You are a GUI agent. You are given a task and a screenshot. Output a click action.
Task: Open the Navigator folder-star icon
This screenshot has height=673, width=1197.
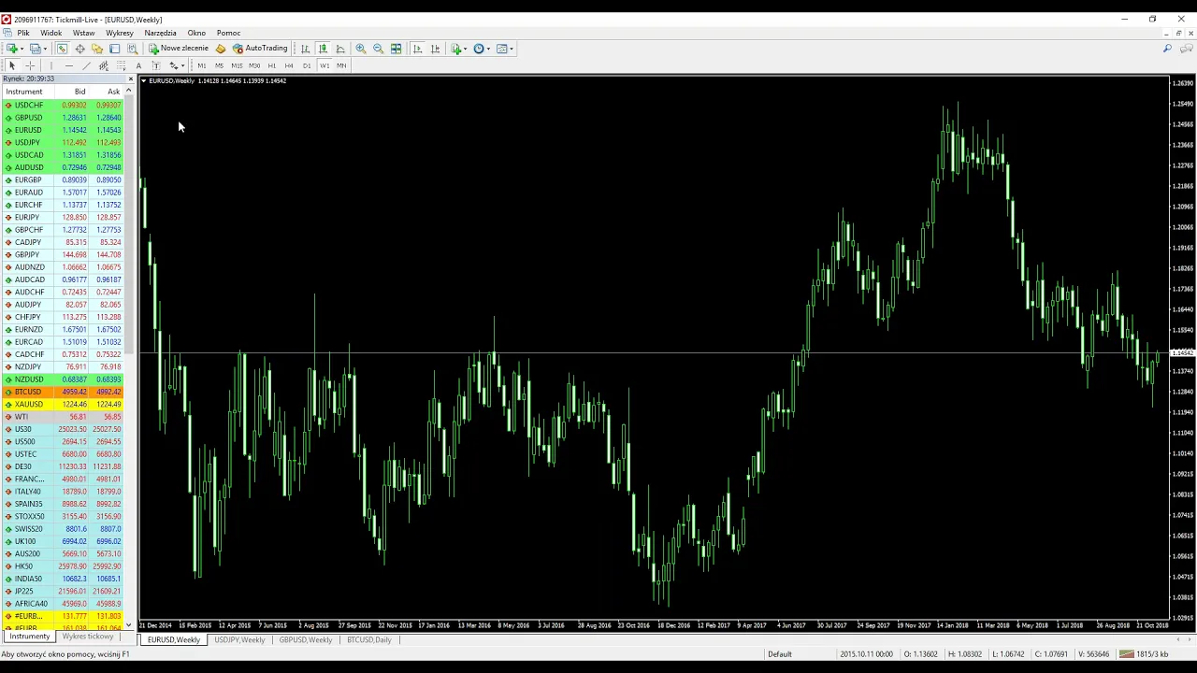pyautogui.click(x=97, y=49)
